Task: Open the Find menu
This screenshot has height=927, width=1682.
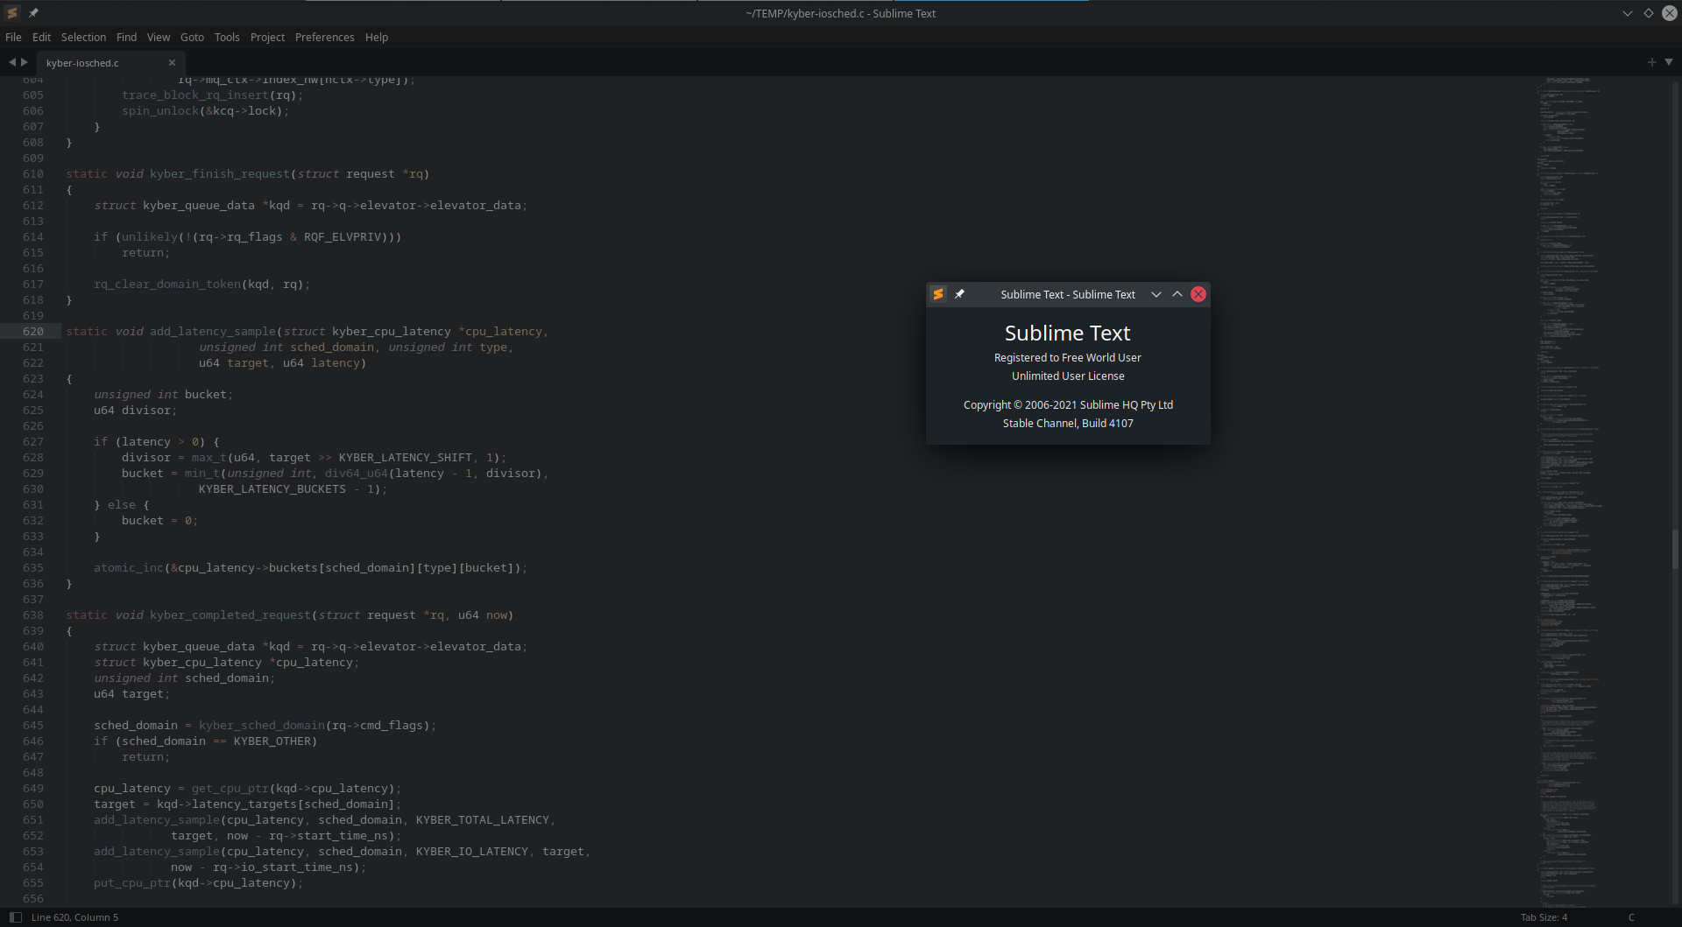Action: (x=126, y=37)
